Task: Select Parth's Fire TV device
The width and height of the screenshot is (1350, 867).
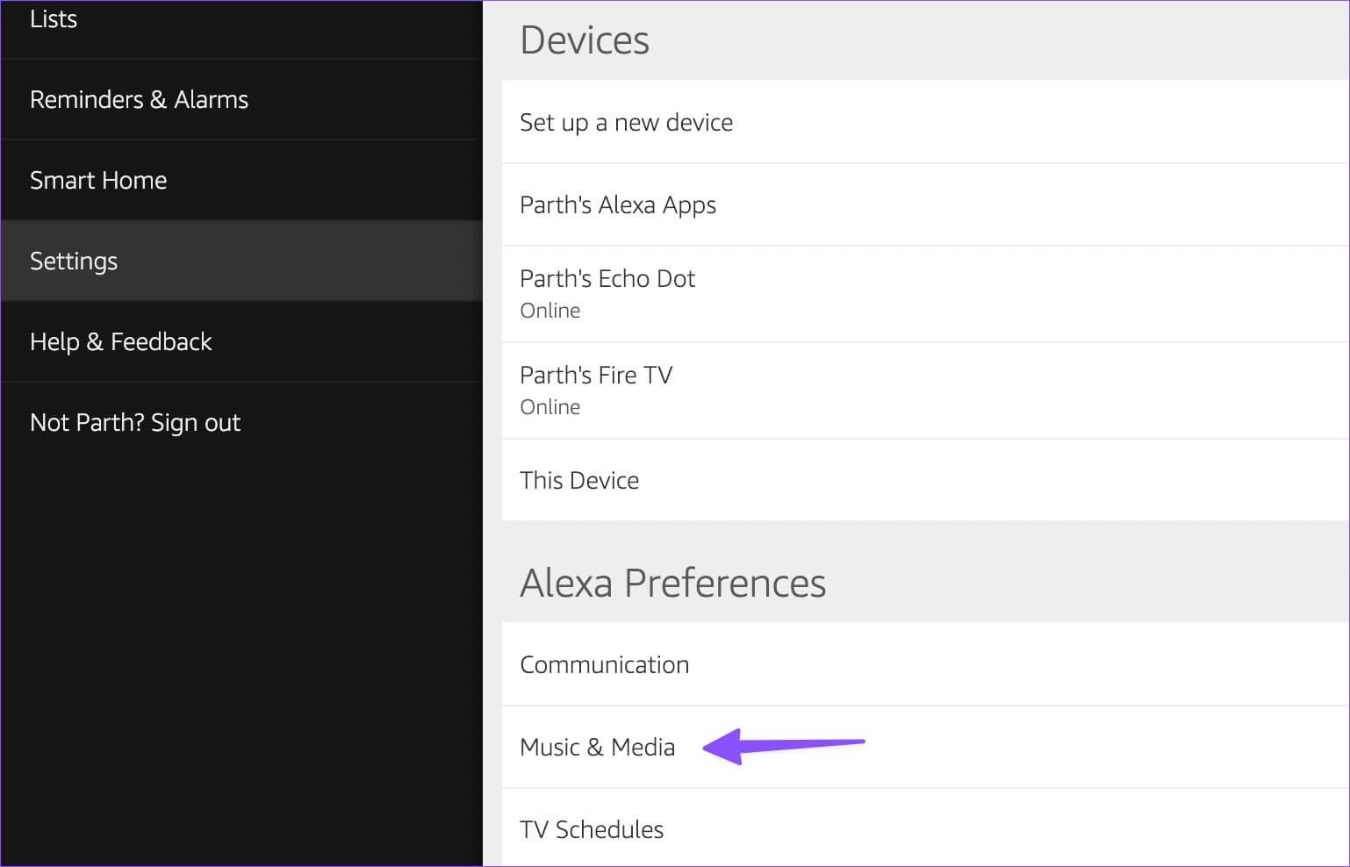Action: [596, 376]
